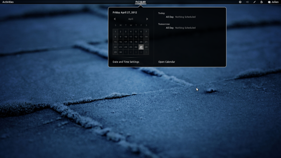Close calendar via Fri 16:49 clock

[x=140, y=2]
